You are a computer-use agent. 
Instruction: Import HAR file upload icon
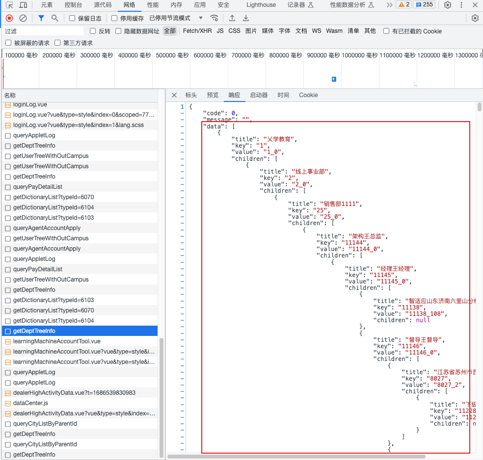pyautogui.click(x=232, y=18)
